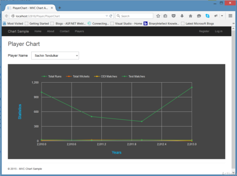237x176 pixels.
Task: Click Total Runs data point near 400
Action: pos(141,121)
